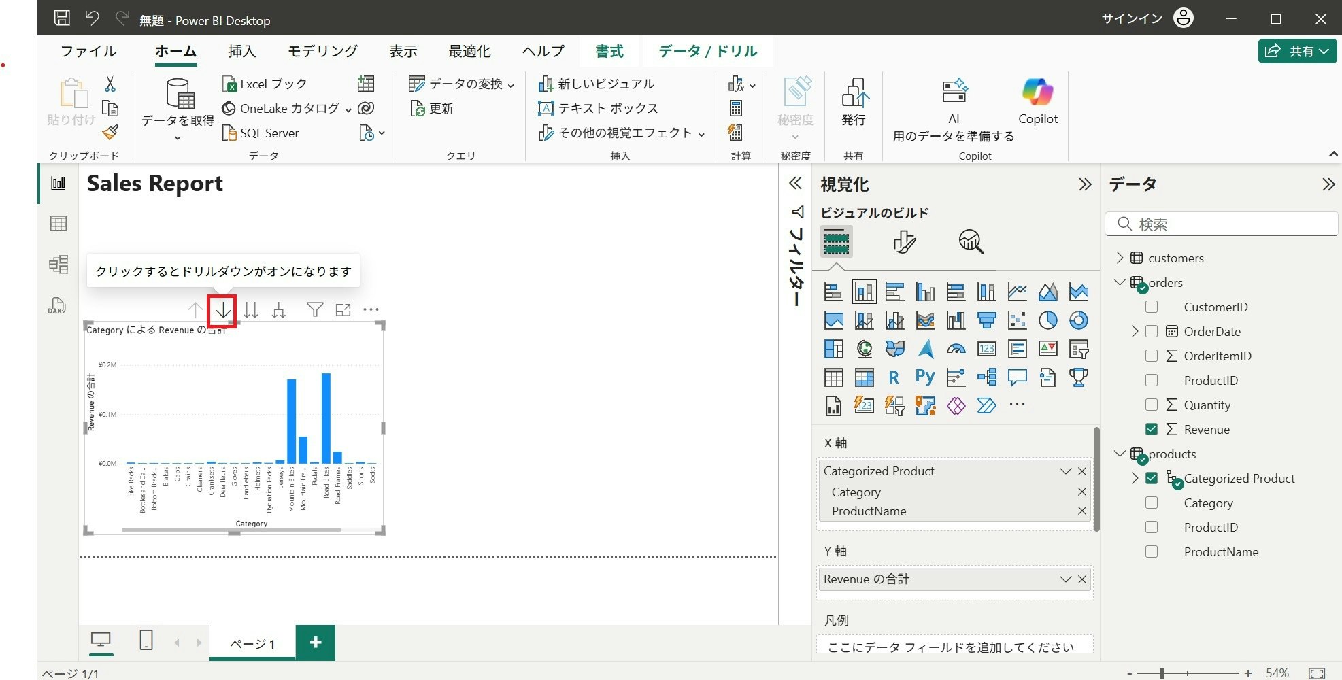The image size is (1342, 680).
Task: Click the 更新 refresh button
Action: tap(431, 108)
